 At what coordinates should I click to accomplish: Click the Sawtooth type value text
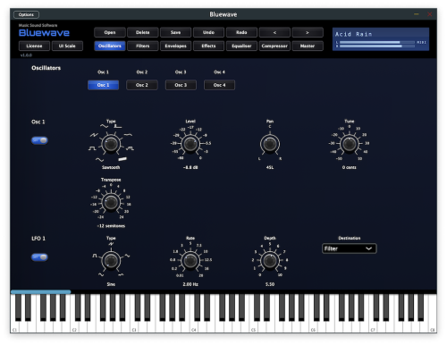(111, 167)
